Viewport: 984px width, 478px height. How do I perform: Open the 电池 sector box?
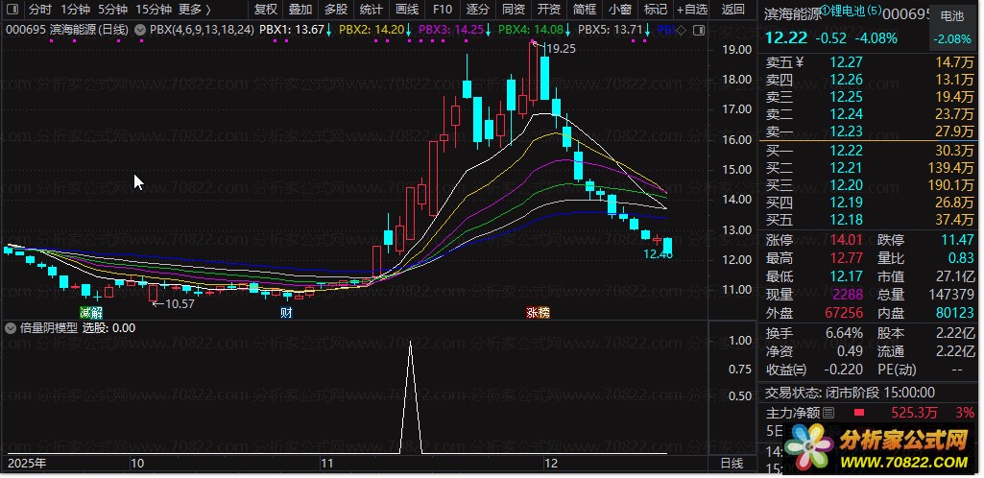click(x=952, y=28)
